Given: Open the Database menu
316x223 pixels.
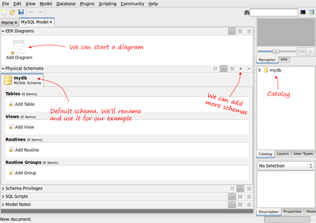Looking at the screenshot, I should [66, 4].
